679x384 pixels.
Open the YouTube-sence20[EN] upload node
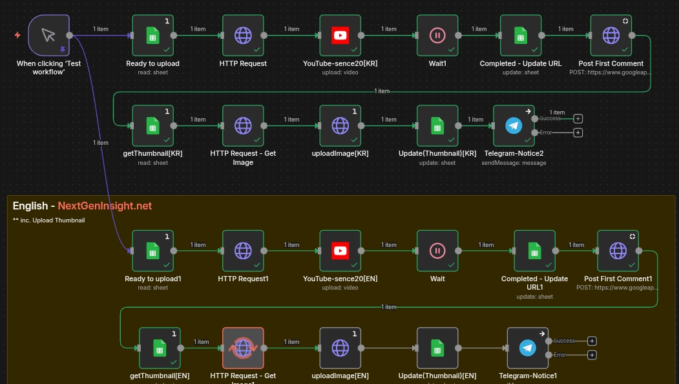(x=340, y=251)
